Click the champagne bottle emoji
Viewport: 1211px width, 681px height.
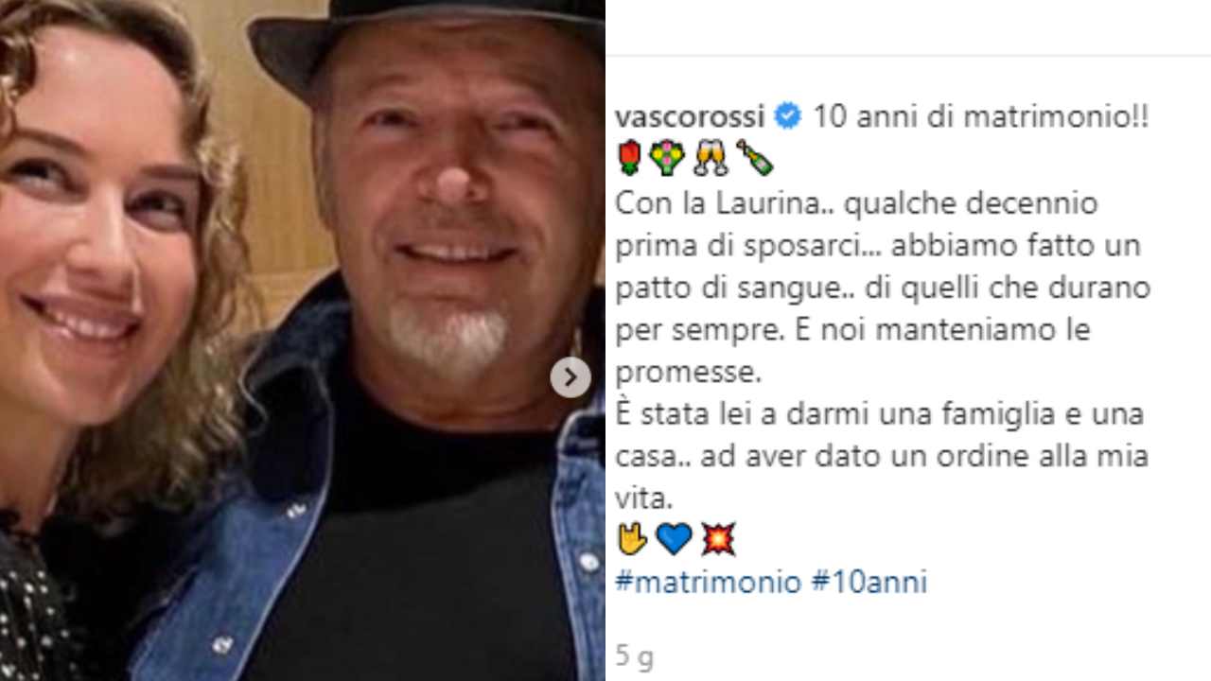click(754, 159)
